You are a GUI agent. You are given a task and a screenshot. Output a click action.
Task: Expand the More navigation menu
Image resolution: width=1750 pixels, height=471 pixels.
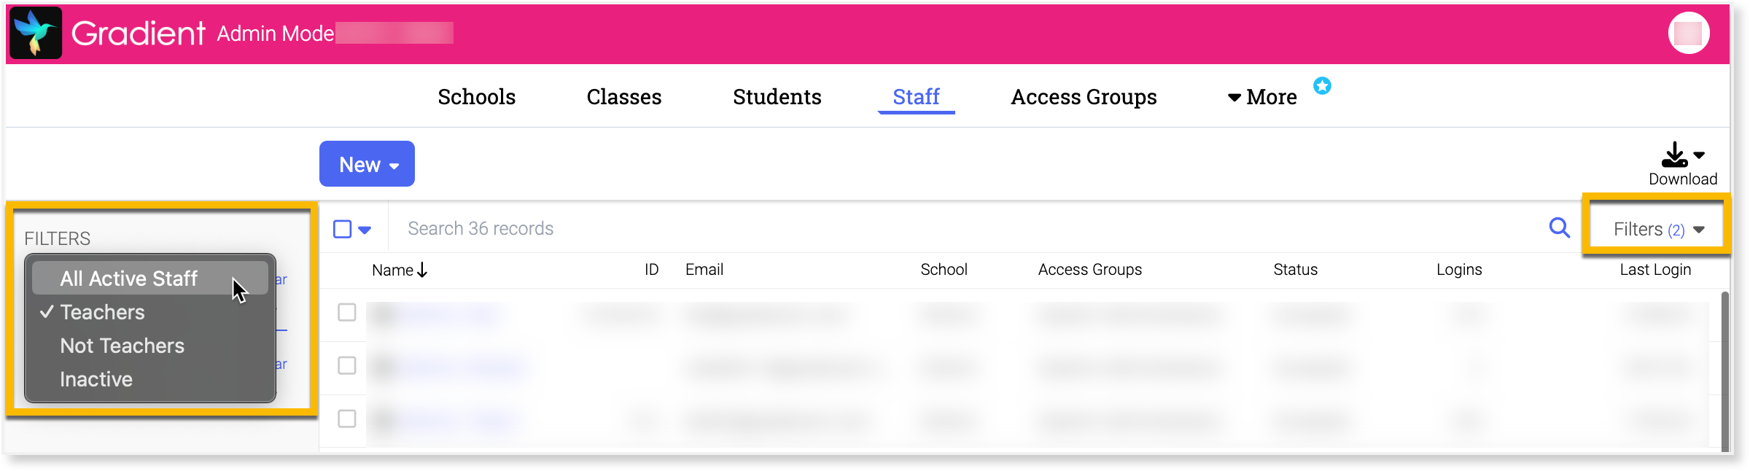coord(1262,97)
